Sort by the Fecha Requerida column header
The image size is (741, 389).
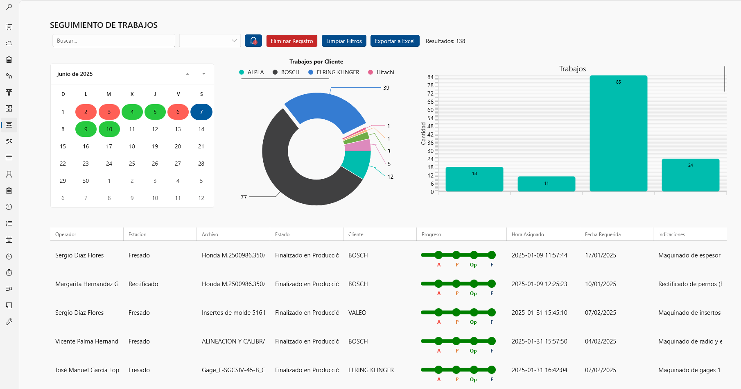[x=603, y=234]
